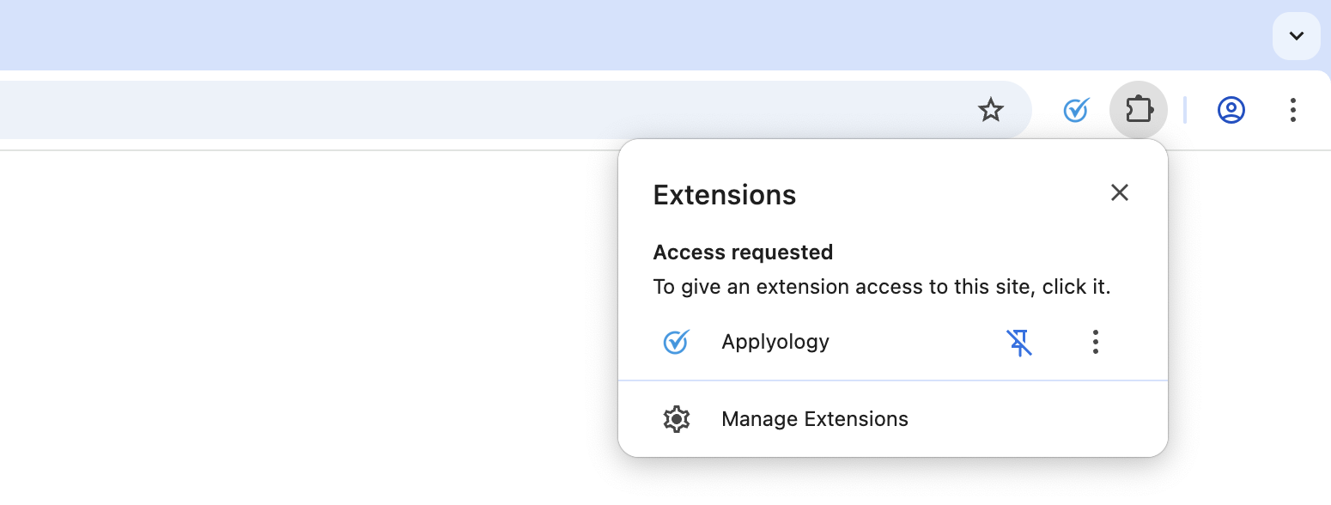The image size is (1331, 505).
Task: Dismiss the Extensions popup with the X
Action: point(1119,192)
